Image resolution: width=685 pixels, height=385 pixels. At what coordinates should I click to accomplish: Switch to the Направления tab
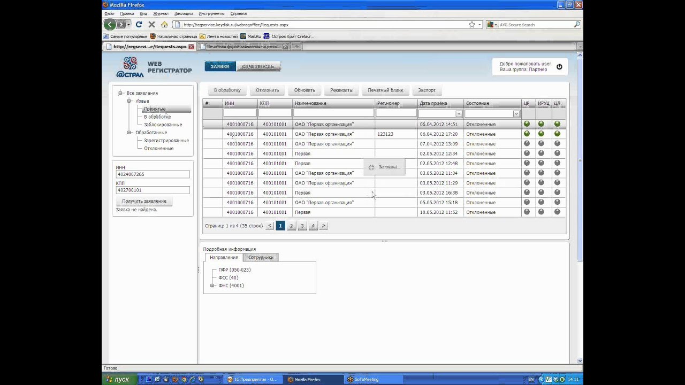(x=224, y=257)
